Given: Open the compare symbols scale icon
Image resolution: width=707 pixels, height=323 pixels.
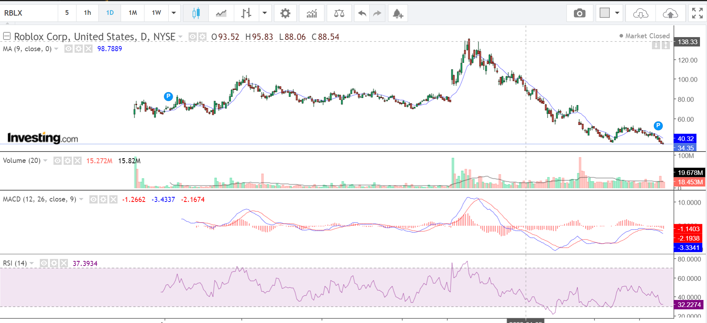Looking at the screenshot, I should coord(339,13).
